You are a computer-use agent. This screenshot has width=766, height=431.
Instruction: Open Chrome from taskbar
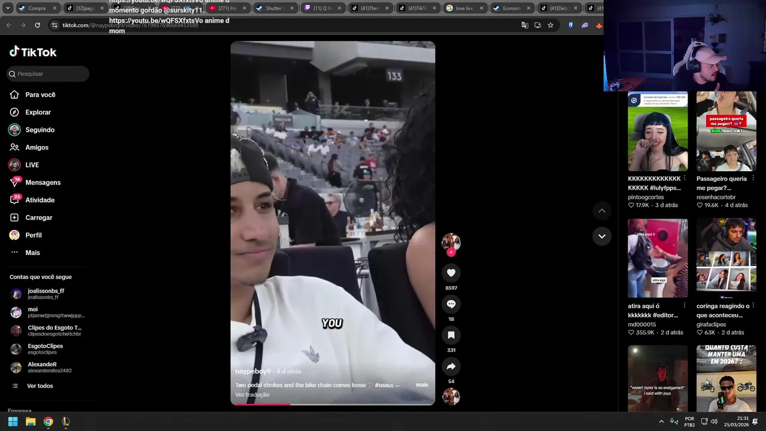point(48,421)
